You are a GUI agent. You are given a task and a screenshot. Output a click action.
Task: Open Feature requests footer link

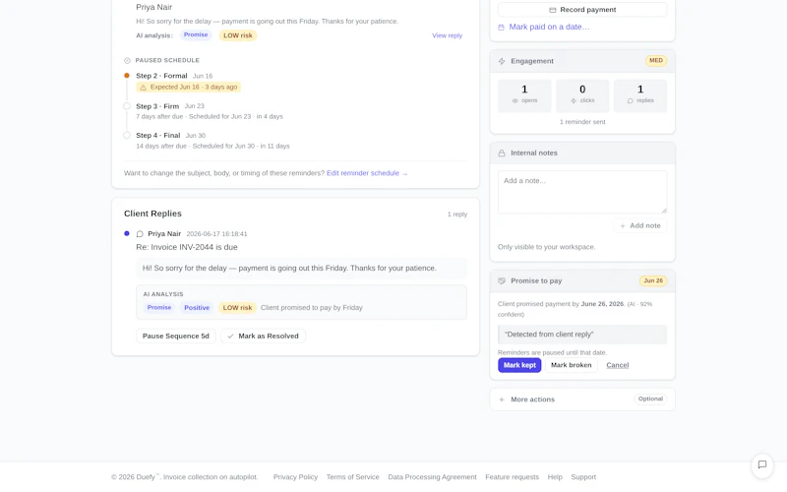click(512, 477)
